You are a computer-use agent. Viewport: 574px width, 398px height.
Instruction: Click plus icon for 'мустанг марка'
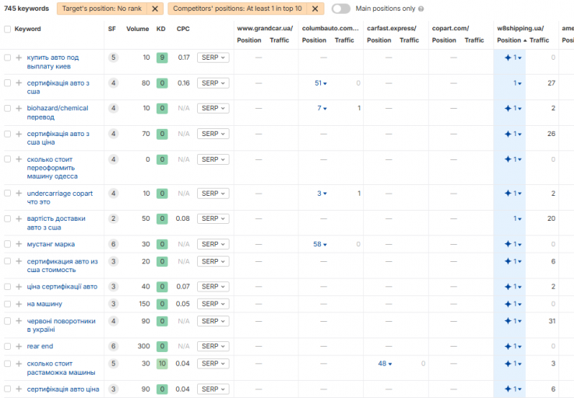(x=19, y=244)
